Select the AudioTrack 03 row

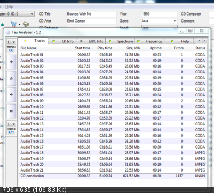pyautogui.click(x=113, y=66)
